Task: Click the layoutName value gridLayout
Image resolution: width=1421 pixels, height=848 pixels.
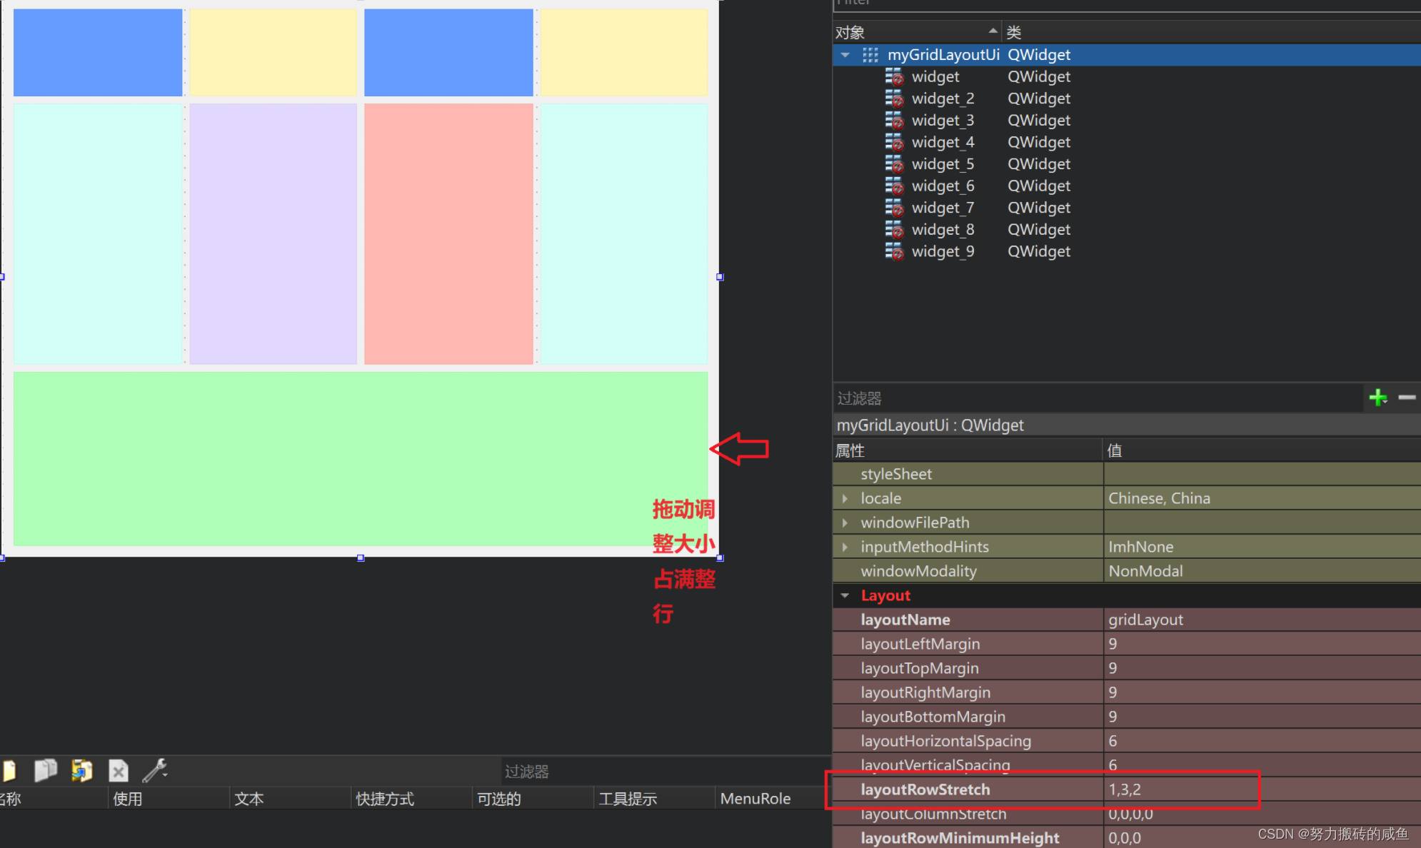Action: pos(1145,620)
